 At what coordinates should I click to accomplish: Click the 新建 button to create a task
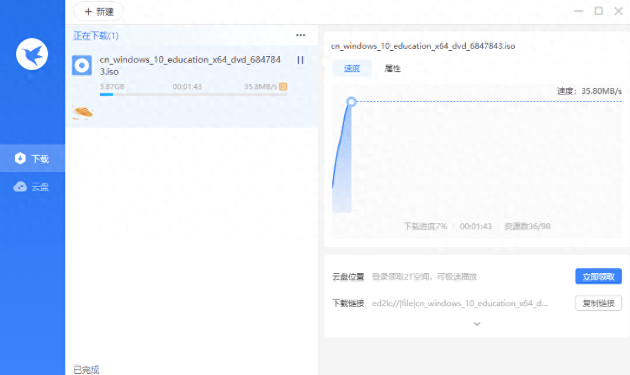coord(98,11)
